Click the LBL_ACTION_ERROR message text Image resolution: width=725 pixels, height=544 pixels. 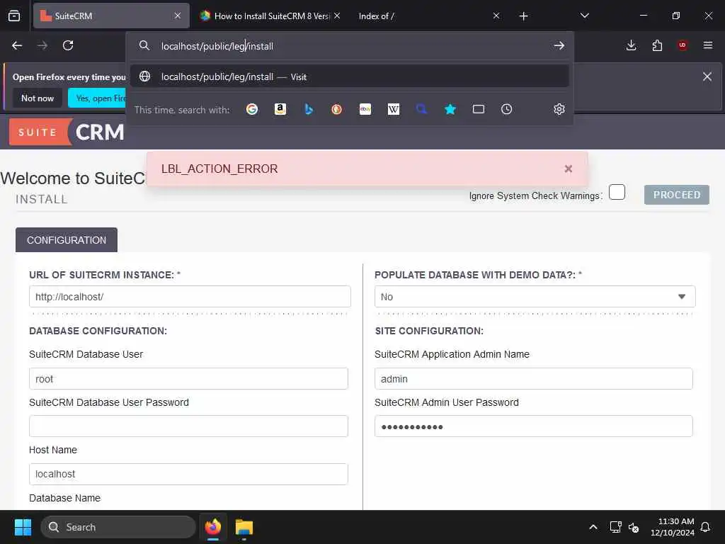pyautogui.click(x=219, y=169)
